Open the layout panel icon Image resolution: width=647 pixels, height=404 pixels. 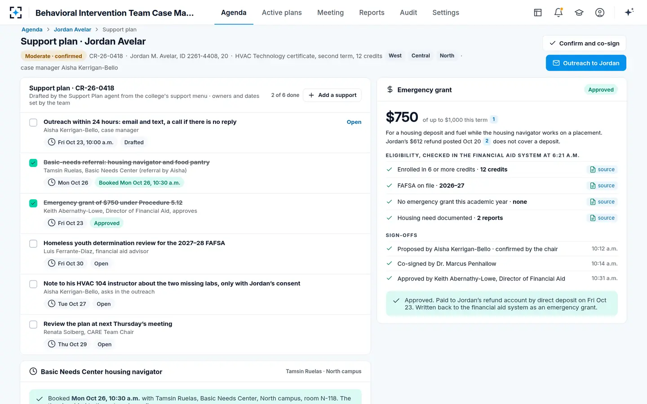point(538,13)
